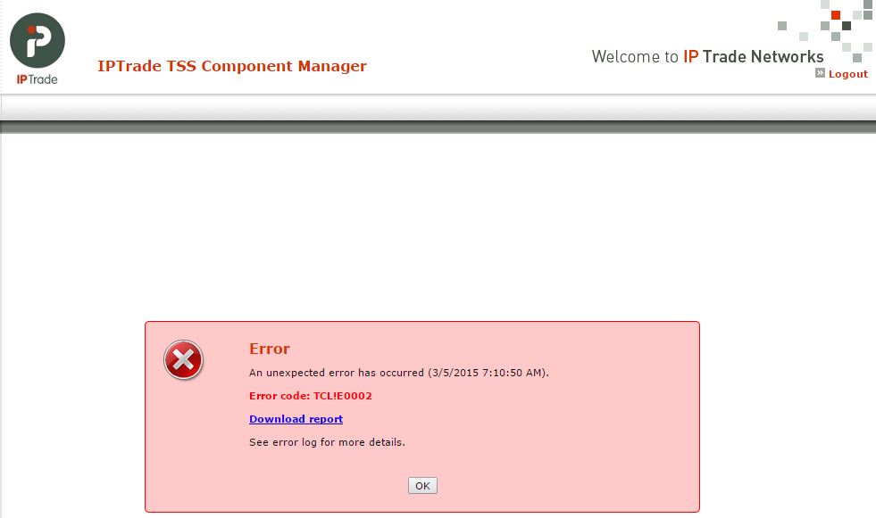876x518 pixels.
Task: Log out using the Logout link
Action: pos(847,74)
